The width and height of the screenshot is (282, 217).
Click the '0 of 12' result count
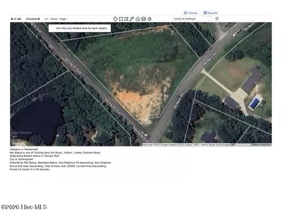tap(16, 19)
